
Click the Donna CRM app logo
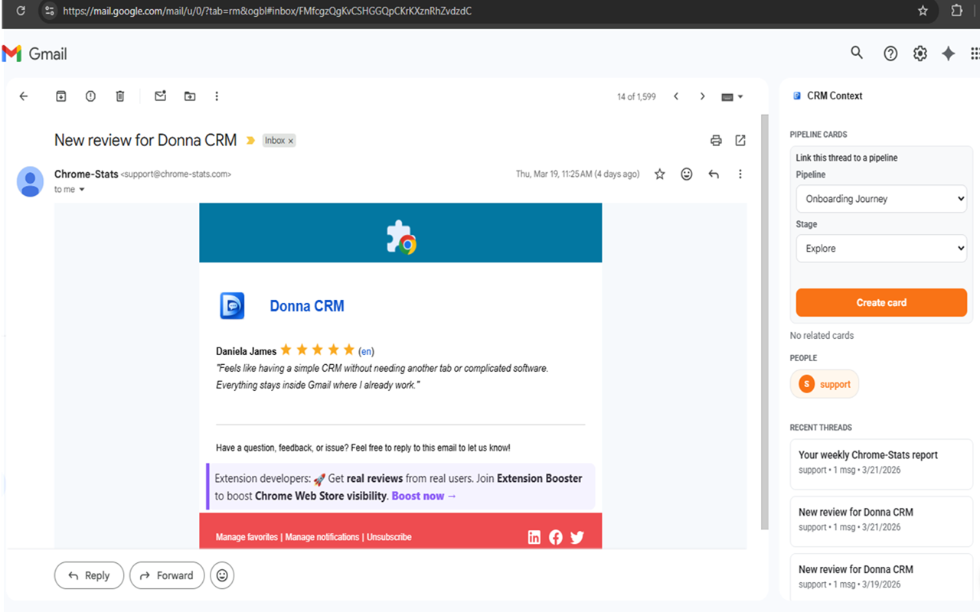(x=232, y=306)
